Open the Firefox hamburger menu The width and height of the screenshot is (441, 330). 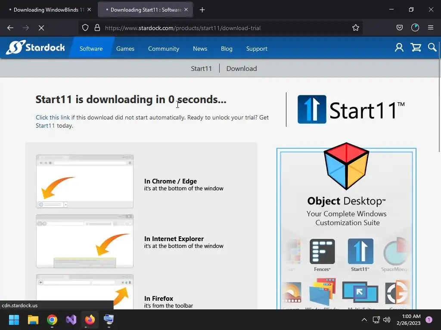[430, 28]
